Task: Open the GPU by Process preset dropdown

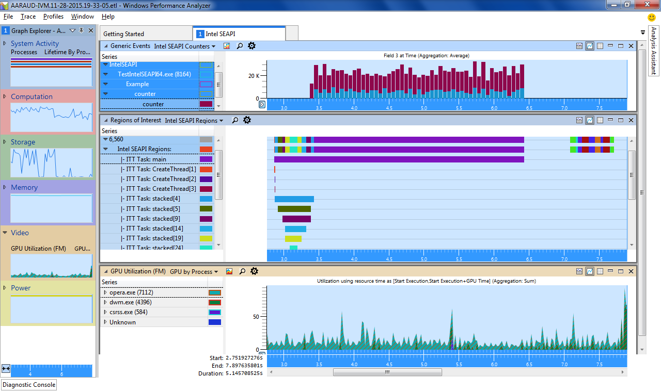Action: click(194, 271)
